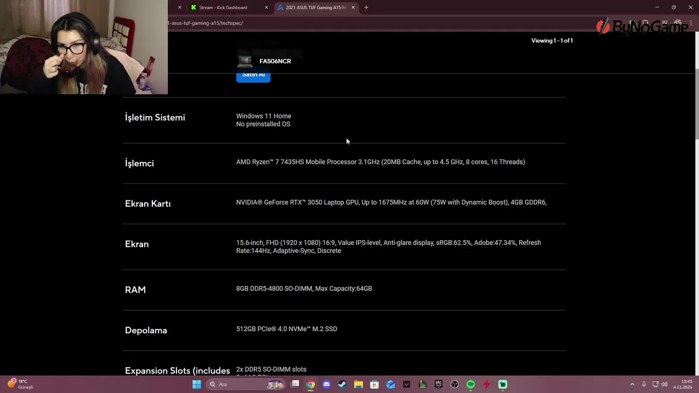Click the Viewing 1 - 1 of 1 text
This screenshot has width=699, height=393.
tap(552, 40)
